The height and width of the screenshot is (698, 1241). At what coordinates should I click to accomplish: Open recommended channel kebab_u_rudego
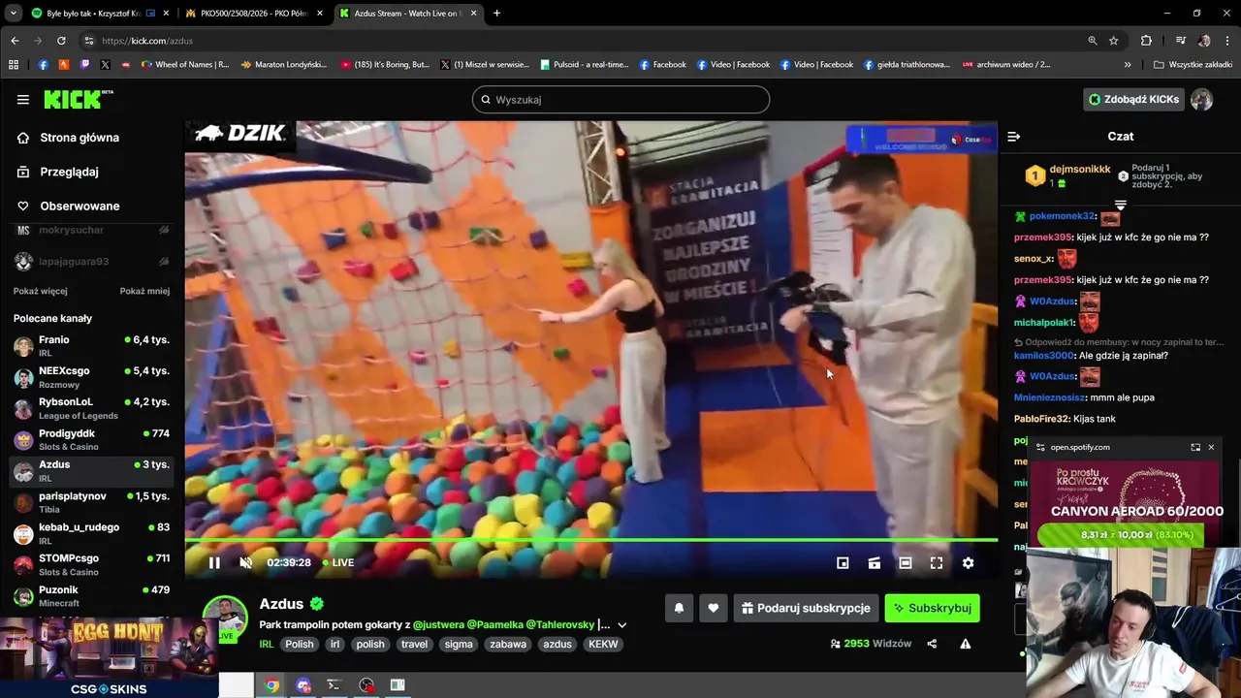coord(92,533)
